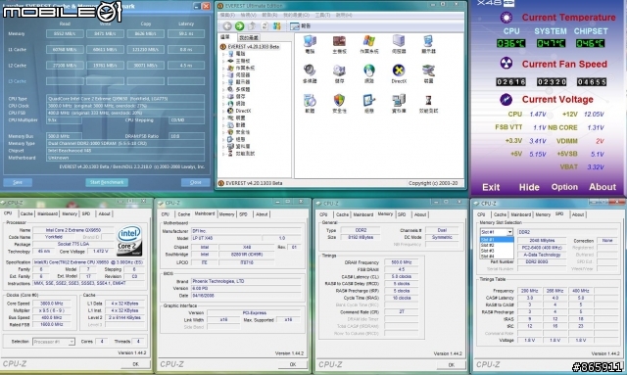Click the green Forward arrow in EVEREST toolbar
Screen dimensions: 627x375
[239, 26]
